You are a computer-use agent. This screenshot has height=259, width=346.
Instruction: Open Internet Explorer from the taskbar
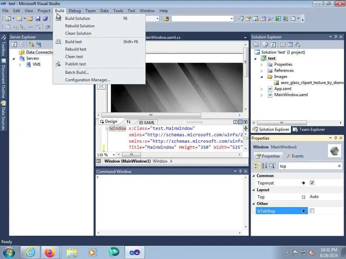point(30,252)
